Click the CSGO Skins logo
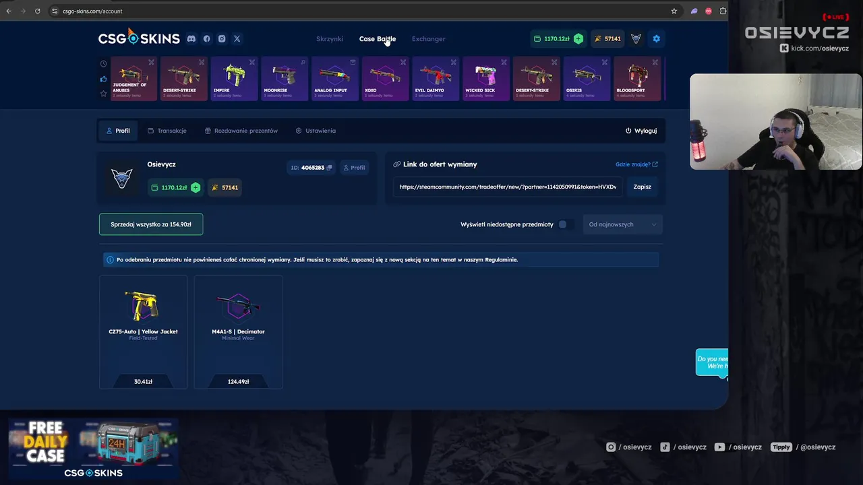Viewport: 863px width, 485px height. point(139,38)
